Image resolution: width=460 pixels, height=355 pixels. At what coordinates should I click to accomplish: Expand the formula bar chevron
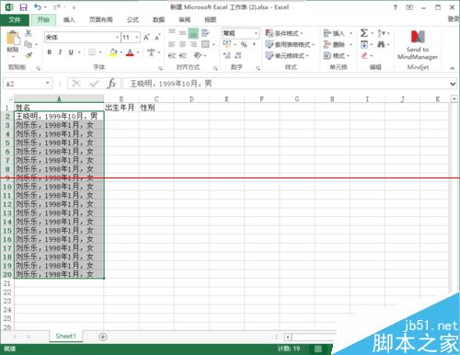[x=453, y=84]
